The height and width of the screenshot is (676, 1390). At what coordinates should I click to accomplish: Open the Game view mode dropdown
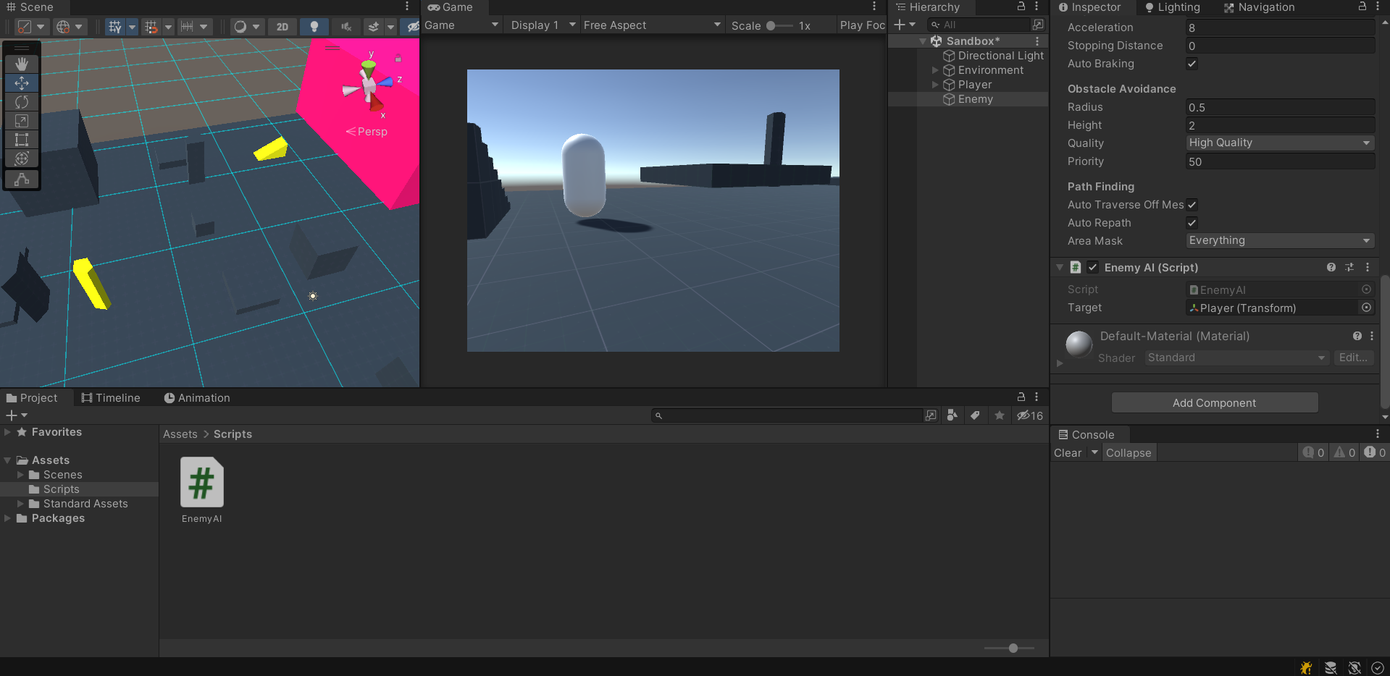(x=461, y=25)
